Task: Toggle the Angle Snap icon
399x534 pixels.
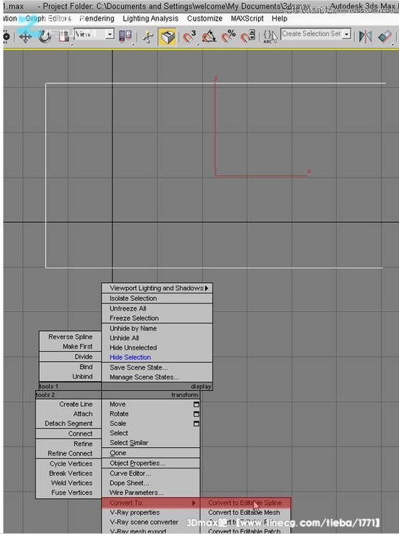Action: click(x=209, y=36)
